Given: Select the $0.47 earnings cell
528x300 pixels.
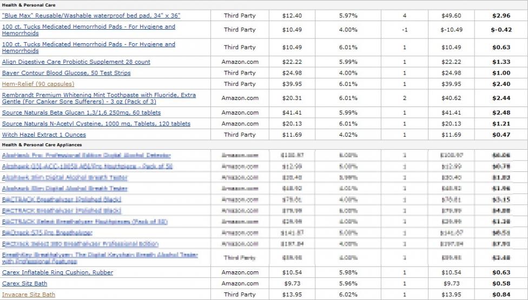Looking at the screenshot, I should pos(501,135).
